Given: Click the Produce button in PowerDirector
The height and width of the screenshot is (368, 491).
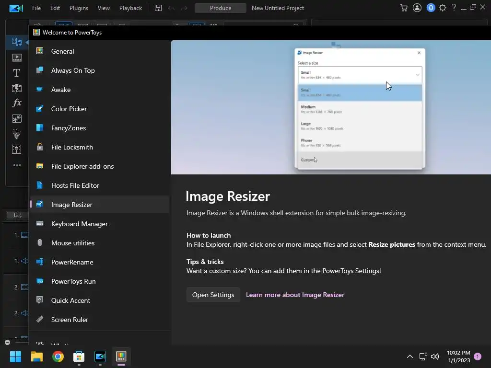Looking at the screenshot, I should tap(221, 8).
